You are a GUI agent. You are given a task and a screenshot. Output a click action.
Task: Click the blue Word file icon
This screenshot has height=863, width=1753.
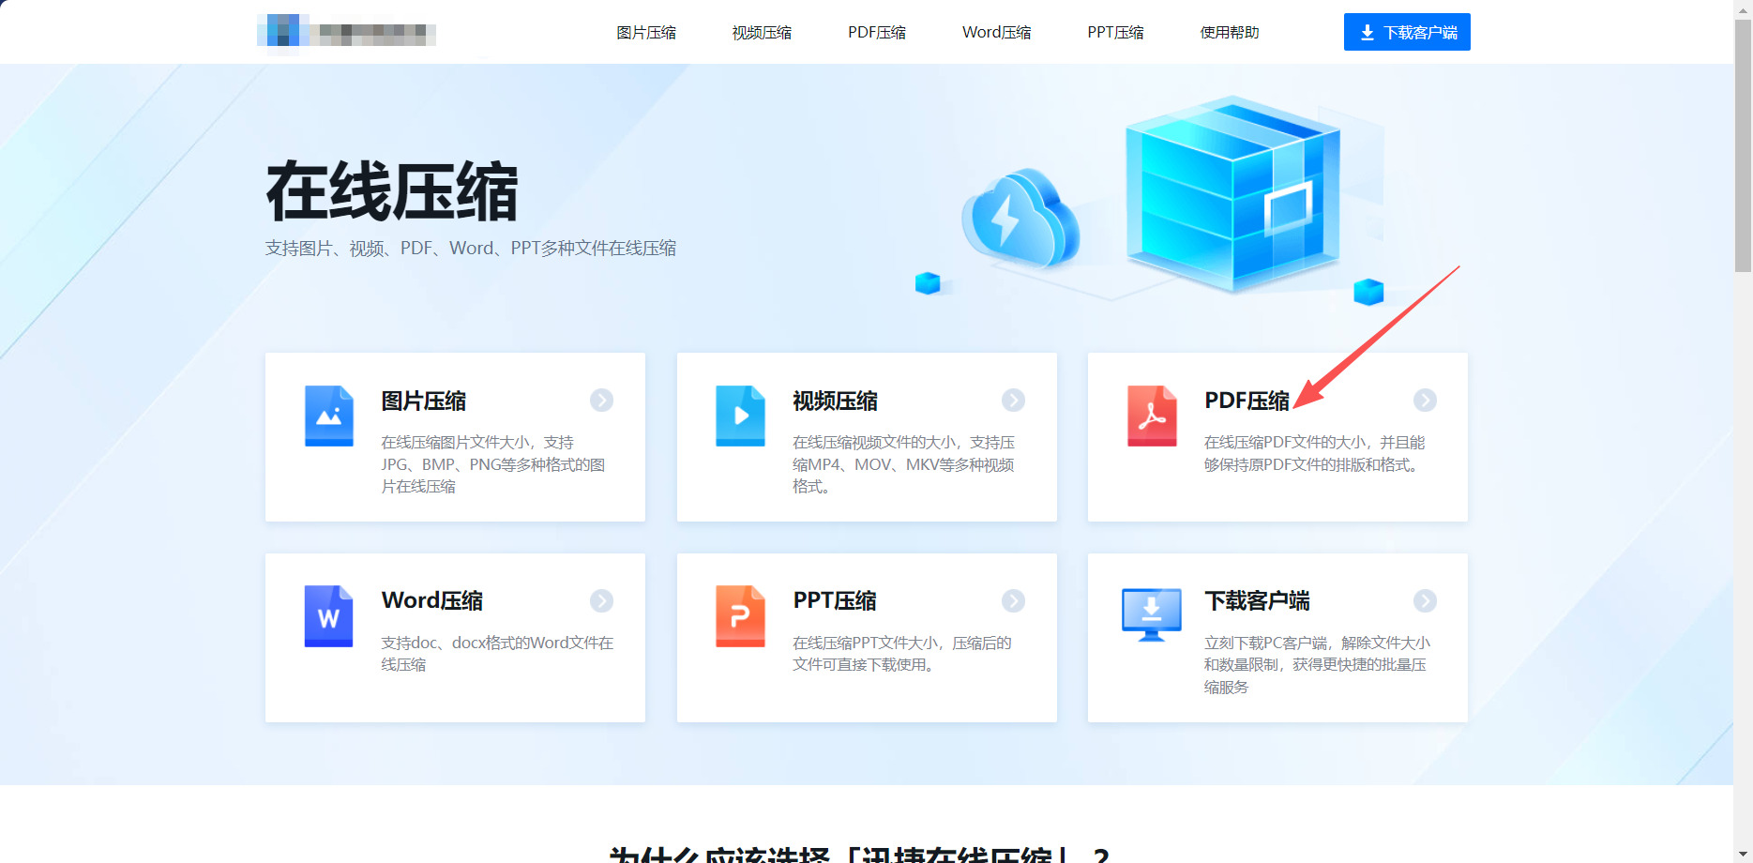pyautogui.click(x=329, y=616)
